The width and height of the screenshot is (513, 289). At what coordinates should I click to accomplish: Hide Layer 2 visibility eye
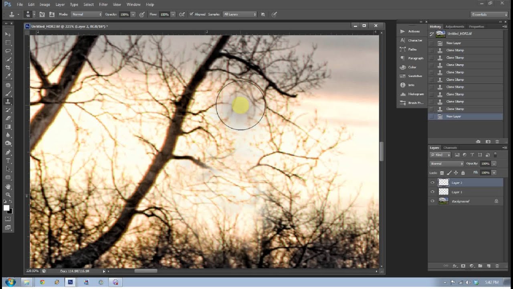click(432, 183)
